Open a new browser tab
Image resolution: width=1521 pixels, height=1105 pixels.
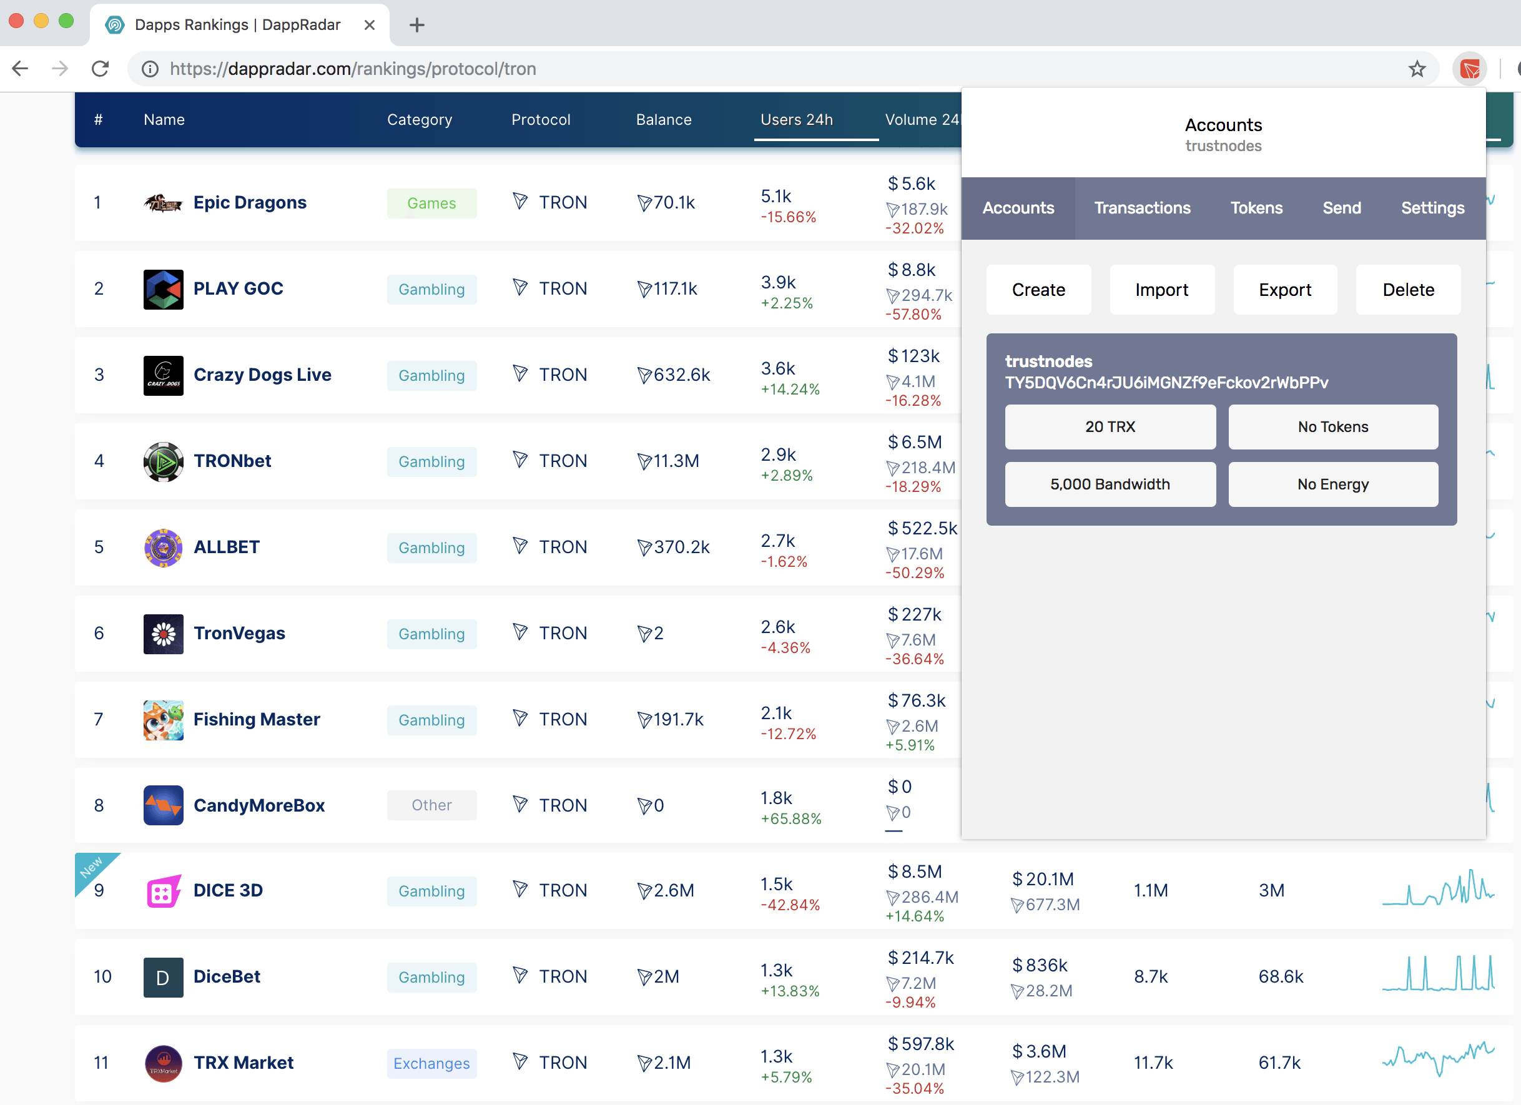point(417,26)
